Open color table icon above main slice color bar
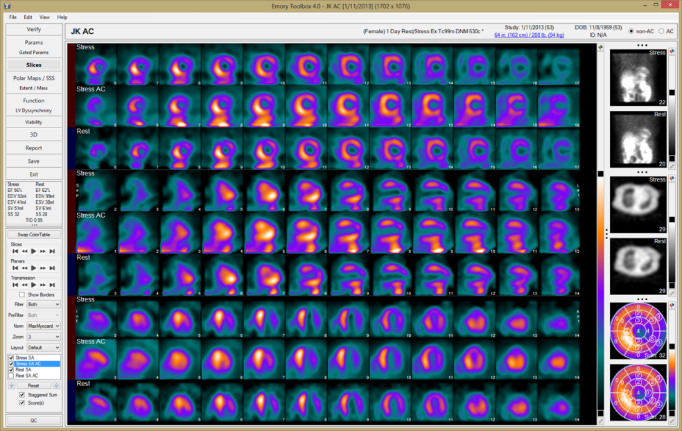The height and width of the screenshot is (431, 682). [x=601, y=47]
